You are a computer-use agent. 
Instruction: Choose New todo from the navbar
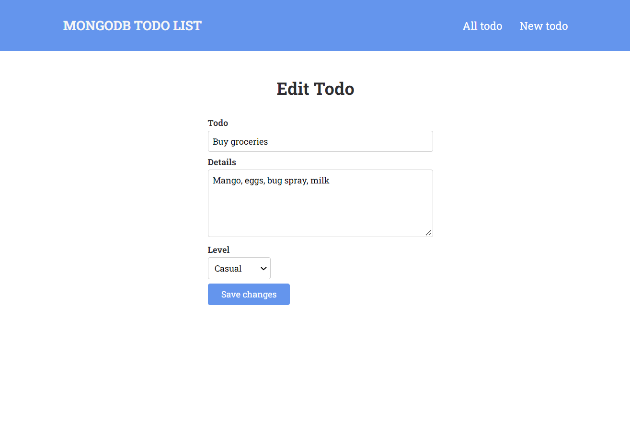pyautogui.click(x=543, y=26)
